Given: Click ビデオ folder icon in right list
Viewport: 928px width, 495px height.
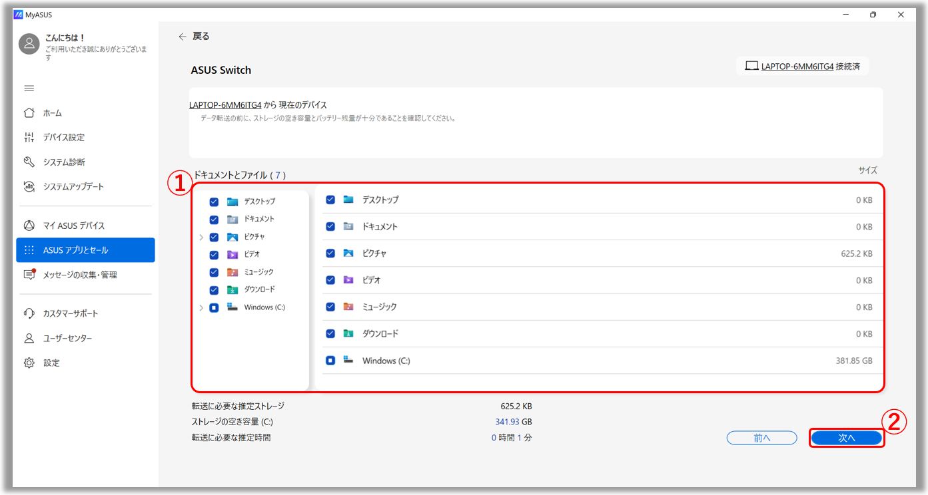Looking at the screenshot, I should 348,280.
